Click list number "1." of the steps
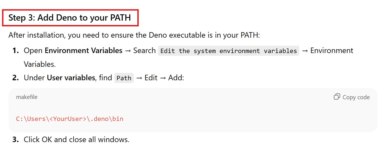 (x=15, y=51)
